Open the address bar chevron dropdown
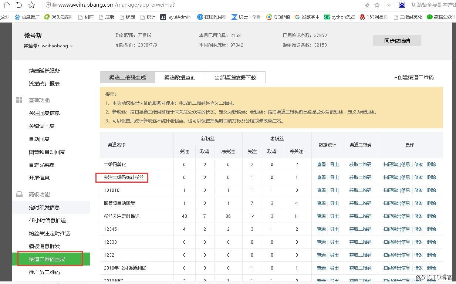 coord(389,5)
